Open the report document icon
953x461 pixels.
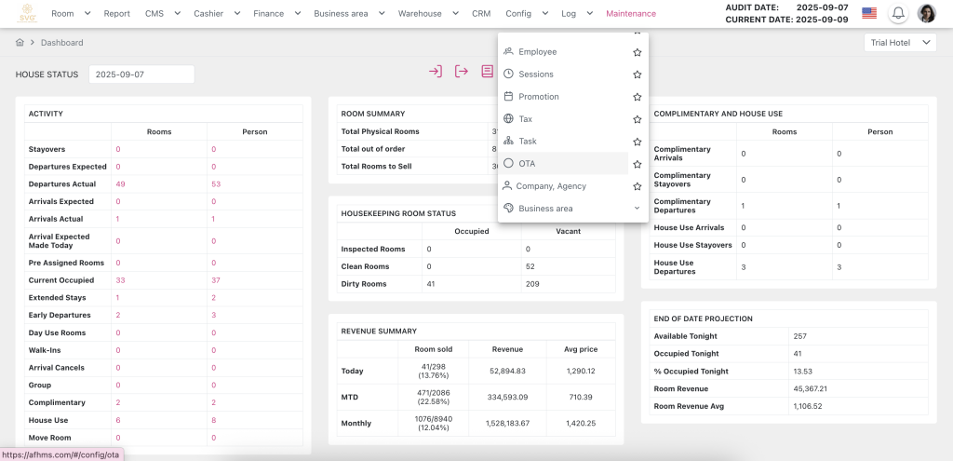[487, 72]
